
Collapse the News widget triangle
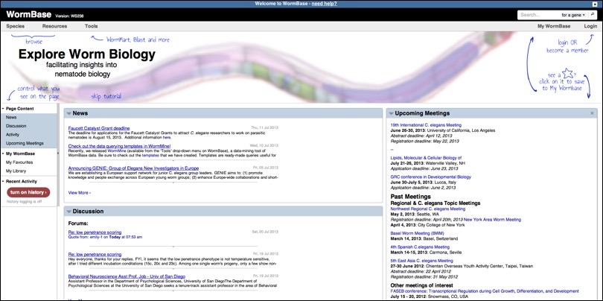click(68, 113)
